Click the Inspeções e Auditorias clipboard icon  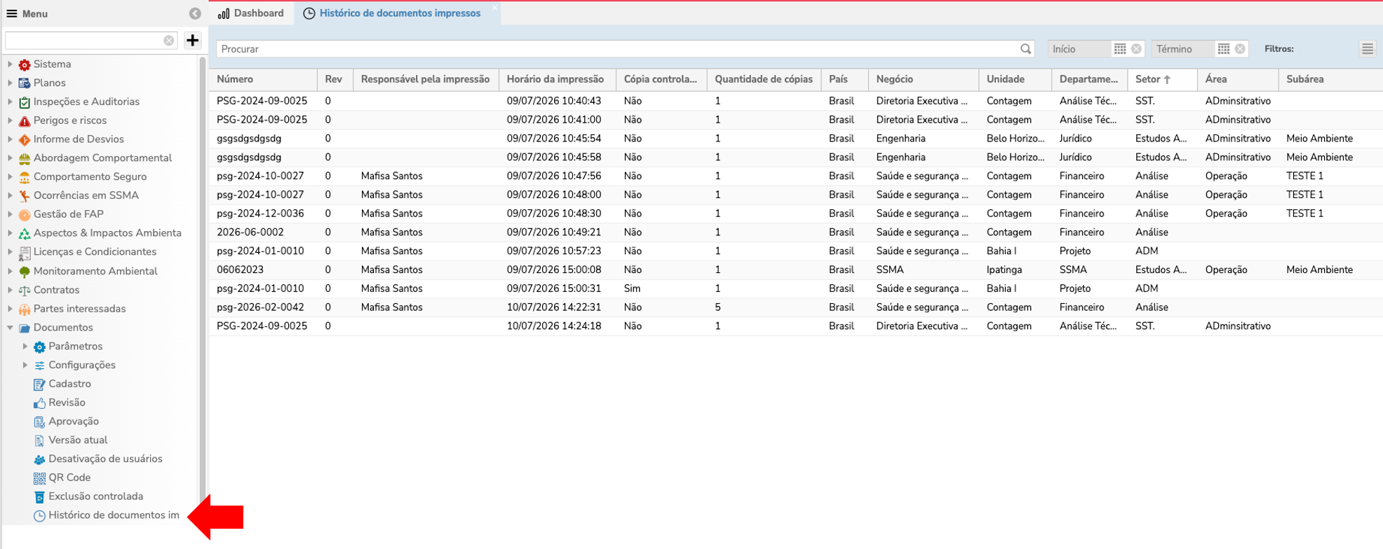pyautogui.click(x=25, y=102)
